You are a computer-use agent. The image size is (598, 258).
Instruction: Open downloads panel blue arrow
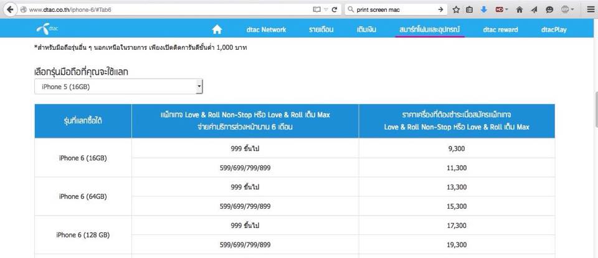[484, 10]
